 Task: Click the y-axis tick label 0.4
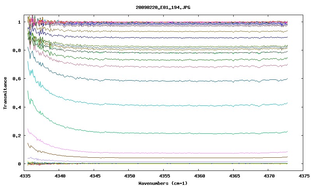tap(17, 107)
